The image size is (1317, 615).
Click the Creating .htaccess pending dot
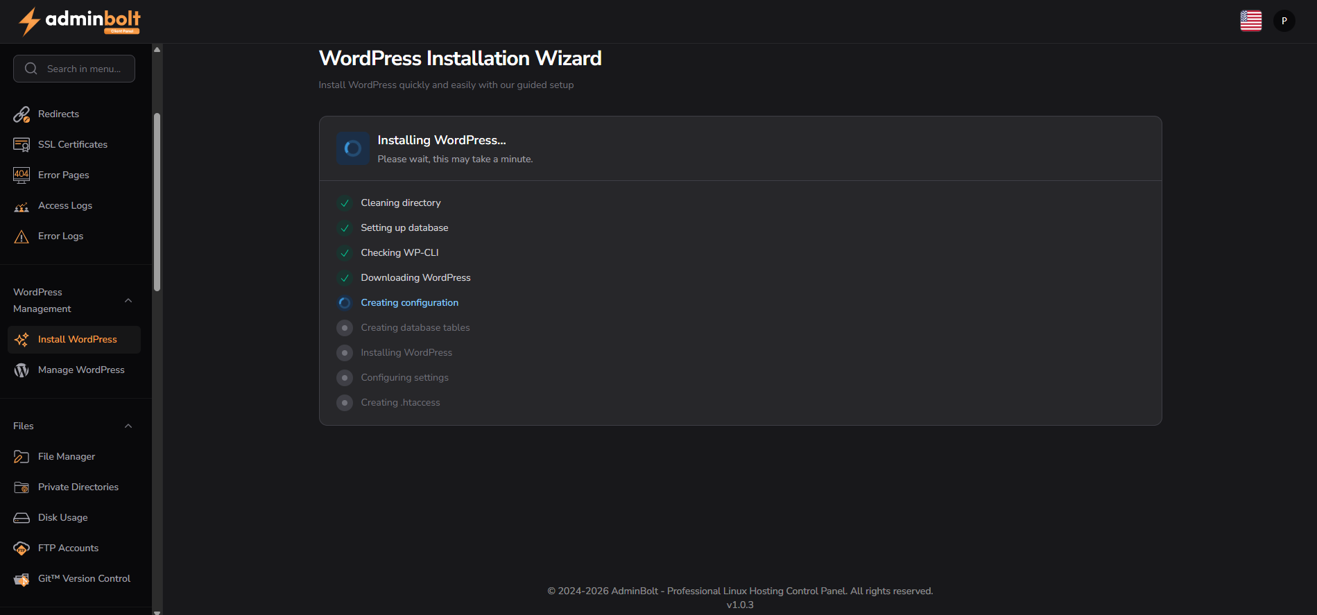[x=345, y=403]
